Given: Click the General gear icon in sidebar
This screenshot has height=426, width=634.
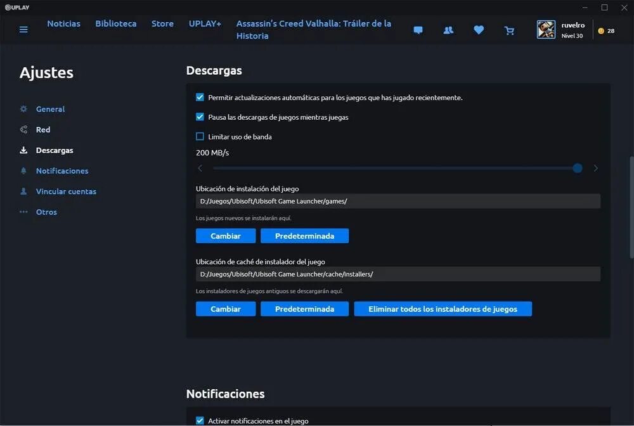Looking at the screenshot, I should click(23, 109).
